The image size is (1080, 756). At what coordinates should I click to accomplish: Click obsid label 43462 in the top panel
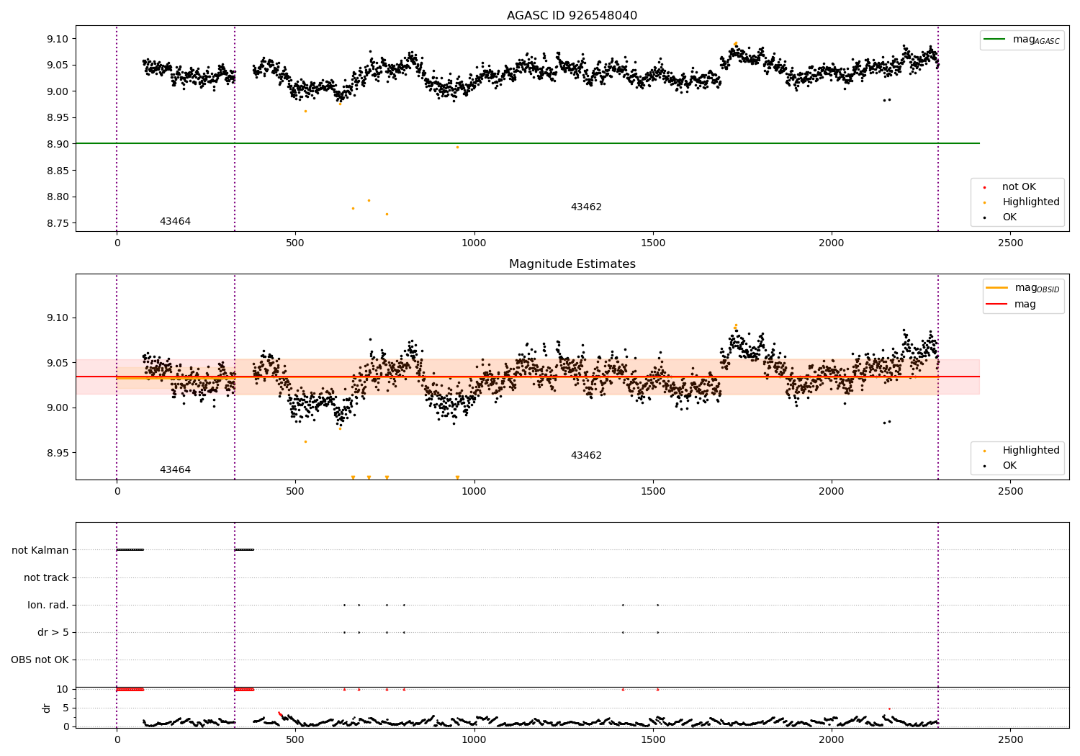click(x=586, y=207)
